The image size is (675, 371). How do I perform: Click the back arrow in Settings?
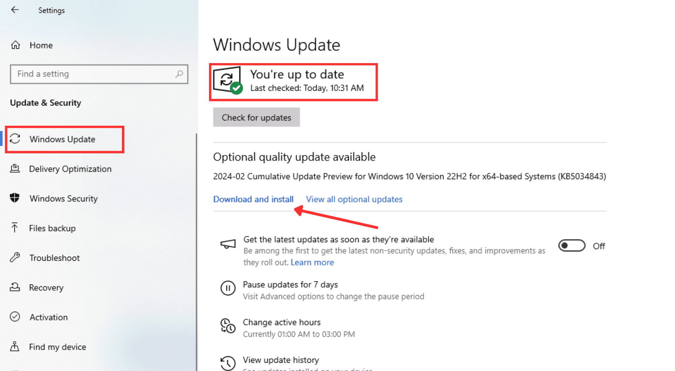tap(15, 10)
